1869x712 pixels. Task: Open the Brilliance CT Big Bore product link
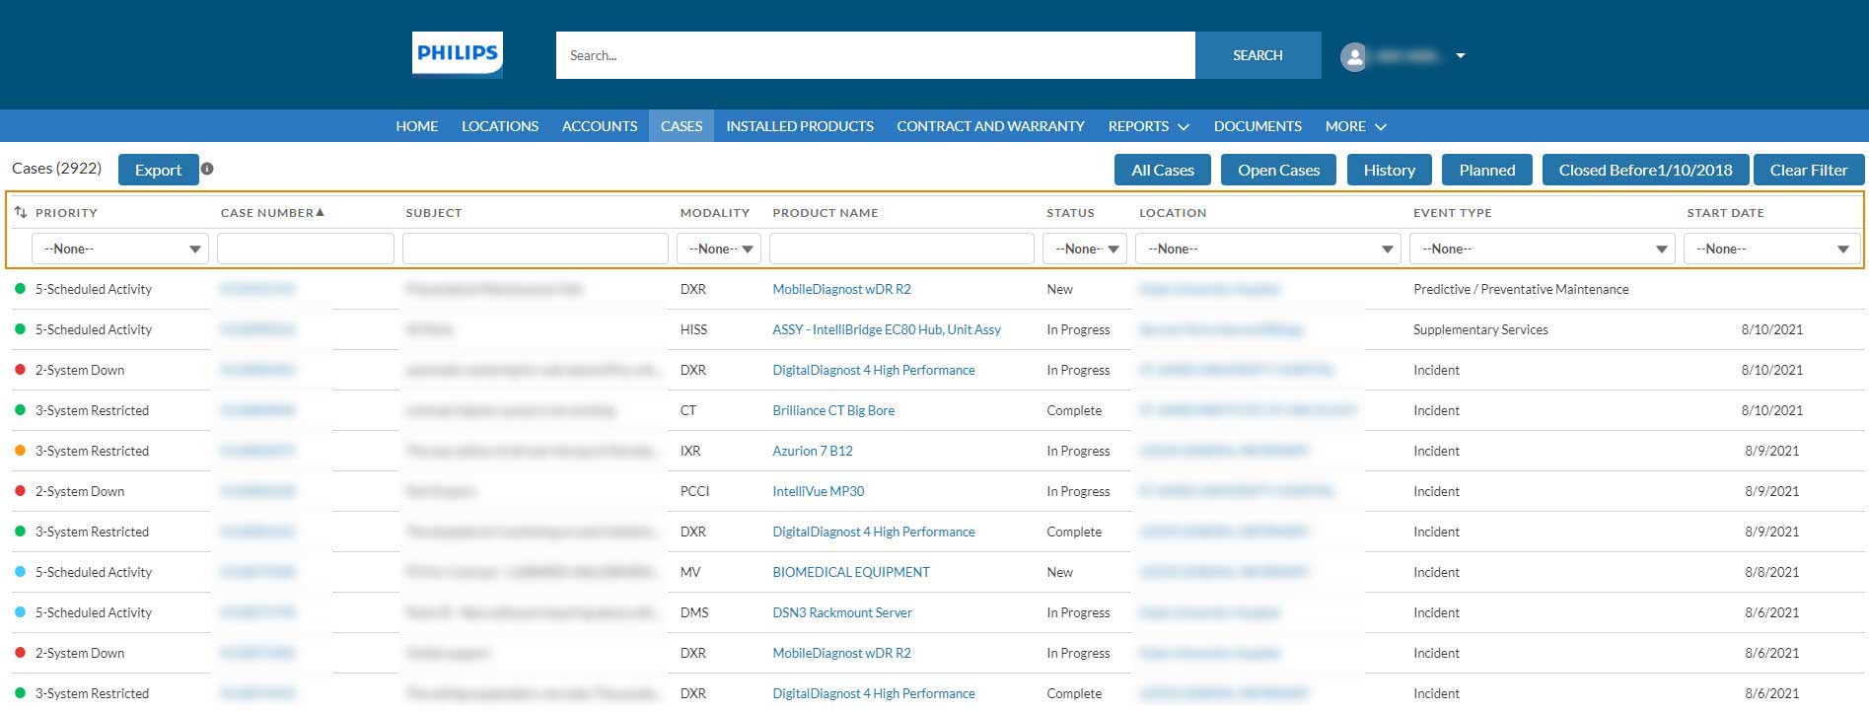(x=833, y=410)
